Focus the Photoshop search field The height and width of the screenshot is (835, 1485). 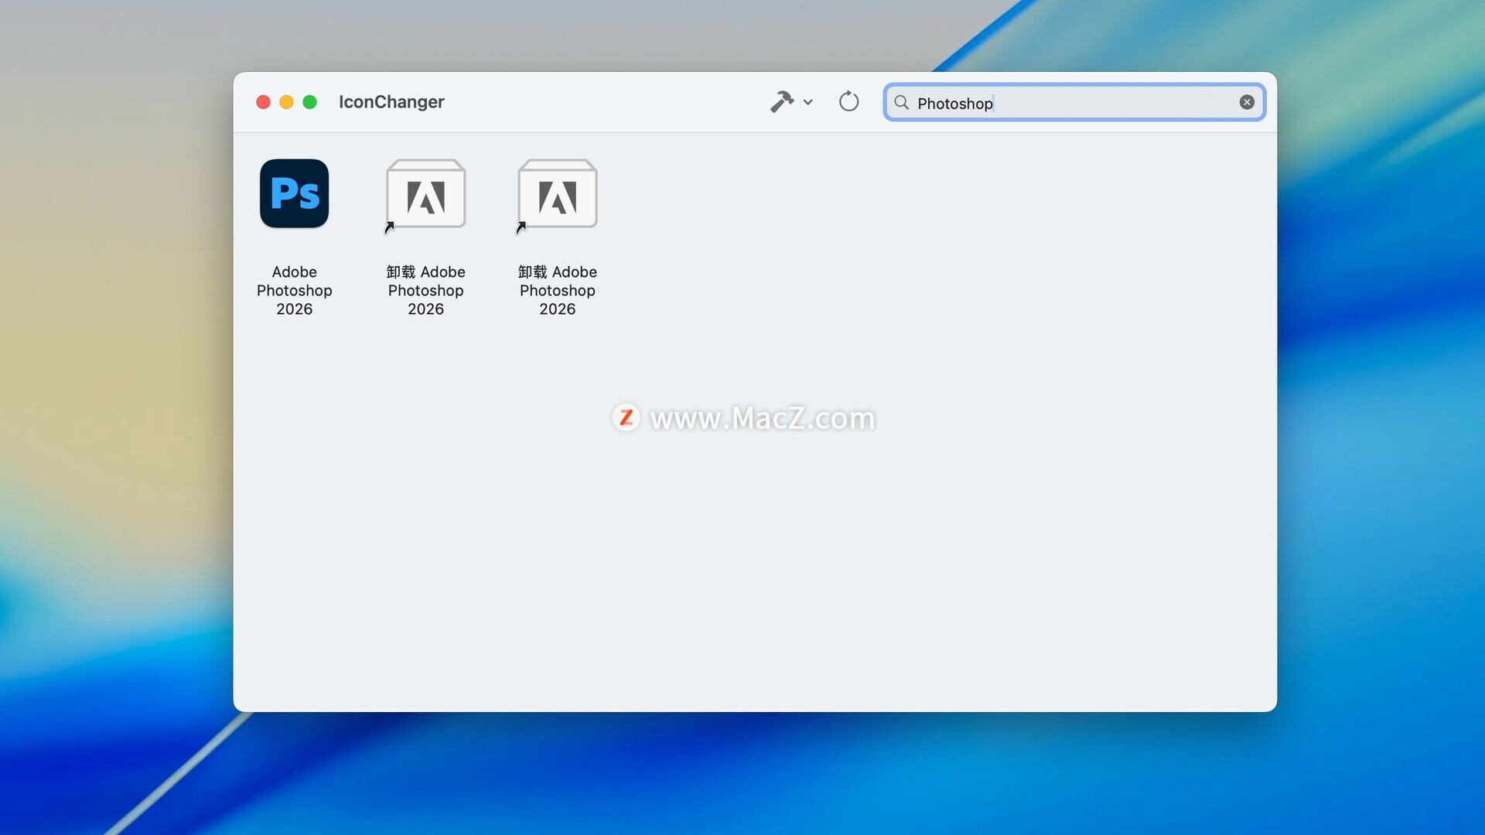point(1083,103)
